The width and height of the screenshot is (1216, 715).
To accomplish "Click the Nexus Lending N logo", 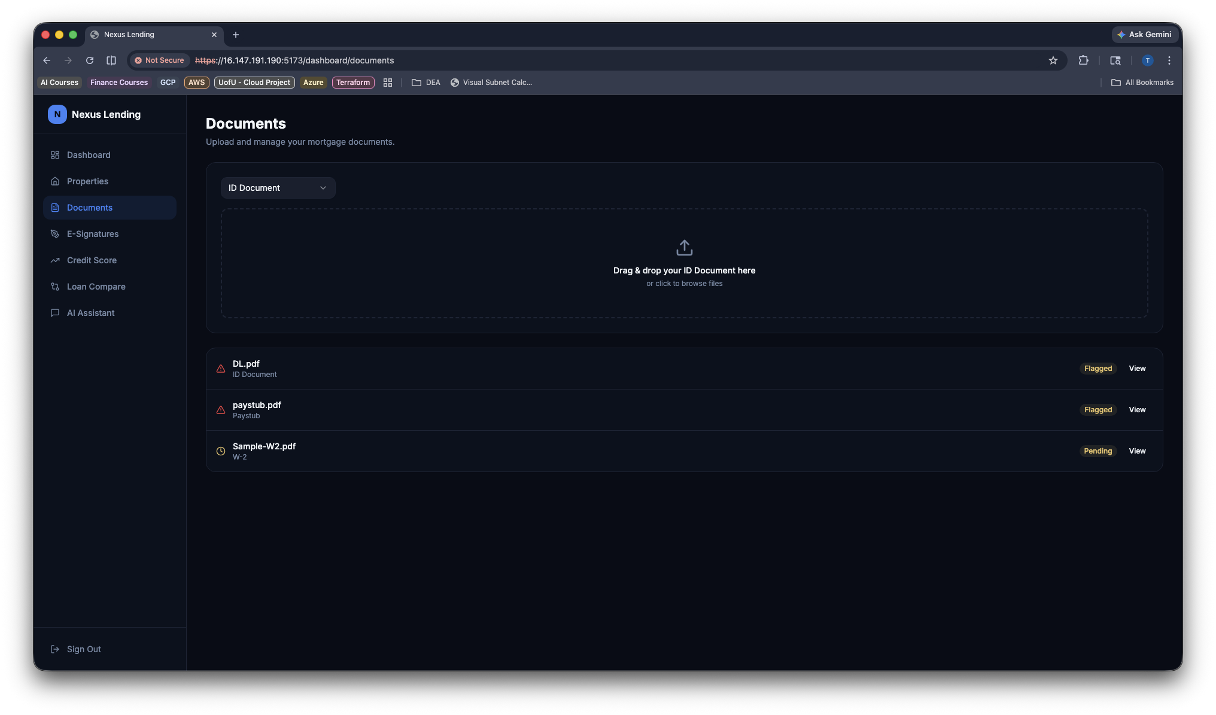I will pyautogui.click(x=57, y=114).
